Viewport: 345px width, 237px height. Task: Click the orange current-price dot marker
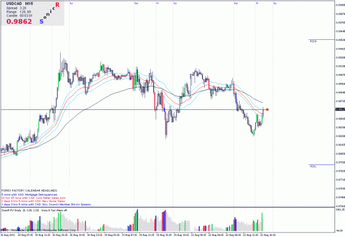coord(267,109)
